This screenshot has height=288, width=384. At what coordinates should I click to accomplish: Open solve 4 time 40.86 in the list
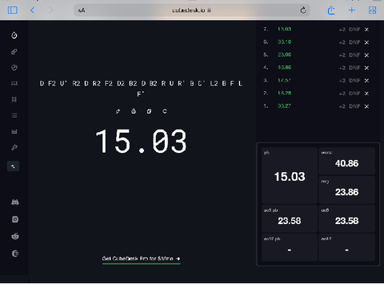pos(284,67)
